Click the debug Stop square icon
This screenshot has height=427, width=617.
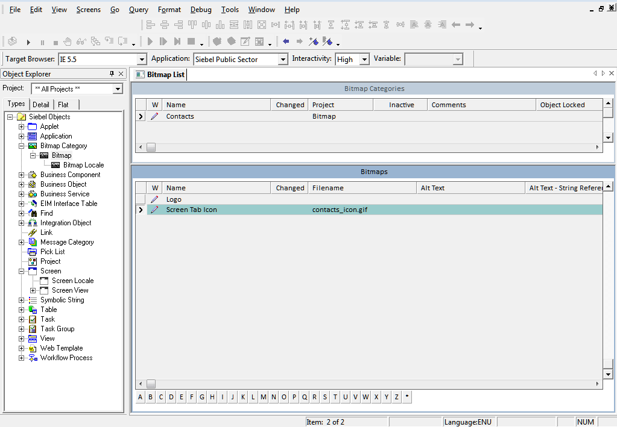click(55, 42)
